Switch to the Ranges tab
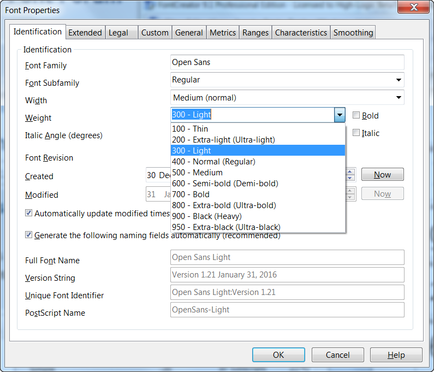 coord(255,33)
